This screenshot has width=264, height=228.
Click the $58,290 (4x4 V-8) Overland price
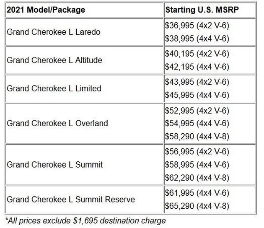coord(197,136)
